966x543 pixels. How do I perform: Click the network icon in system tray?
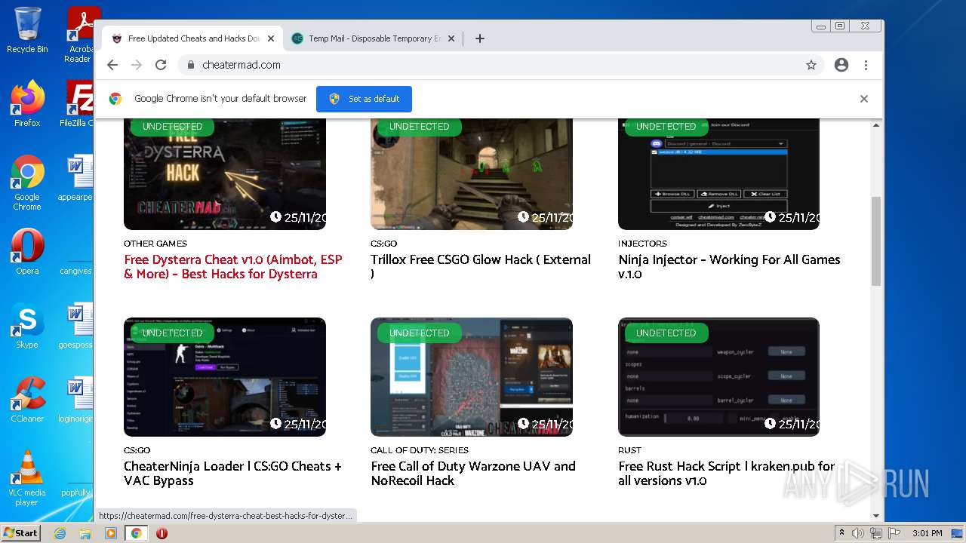pyautogui.click(x=875, y=533)
